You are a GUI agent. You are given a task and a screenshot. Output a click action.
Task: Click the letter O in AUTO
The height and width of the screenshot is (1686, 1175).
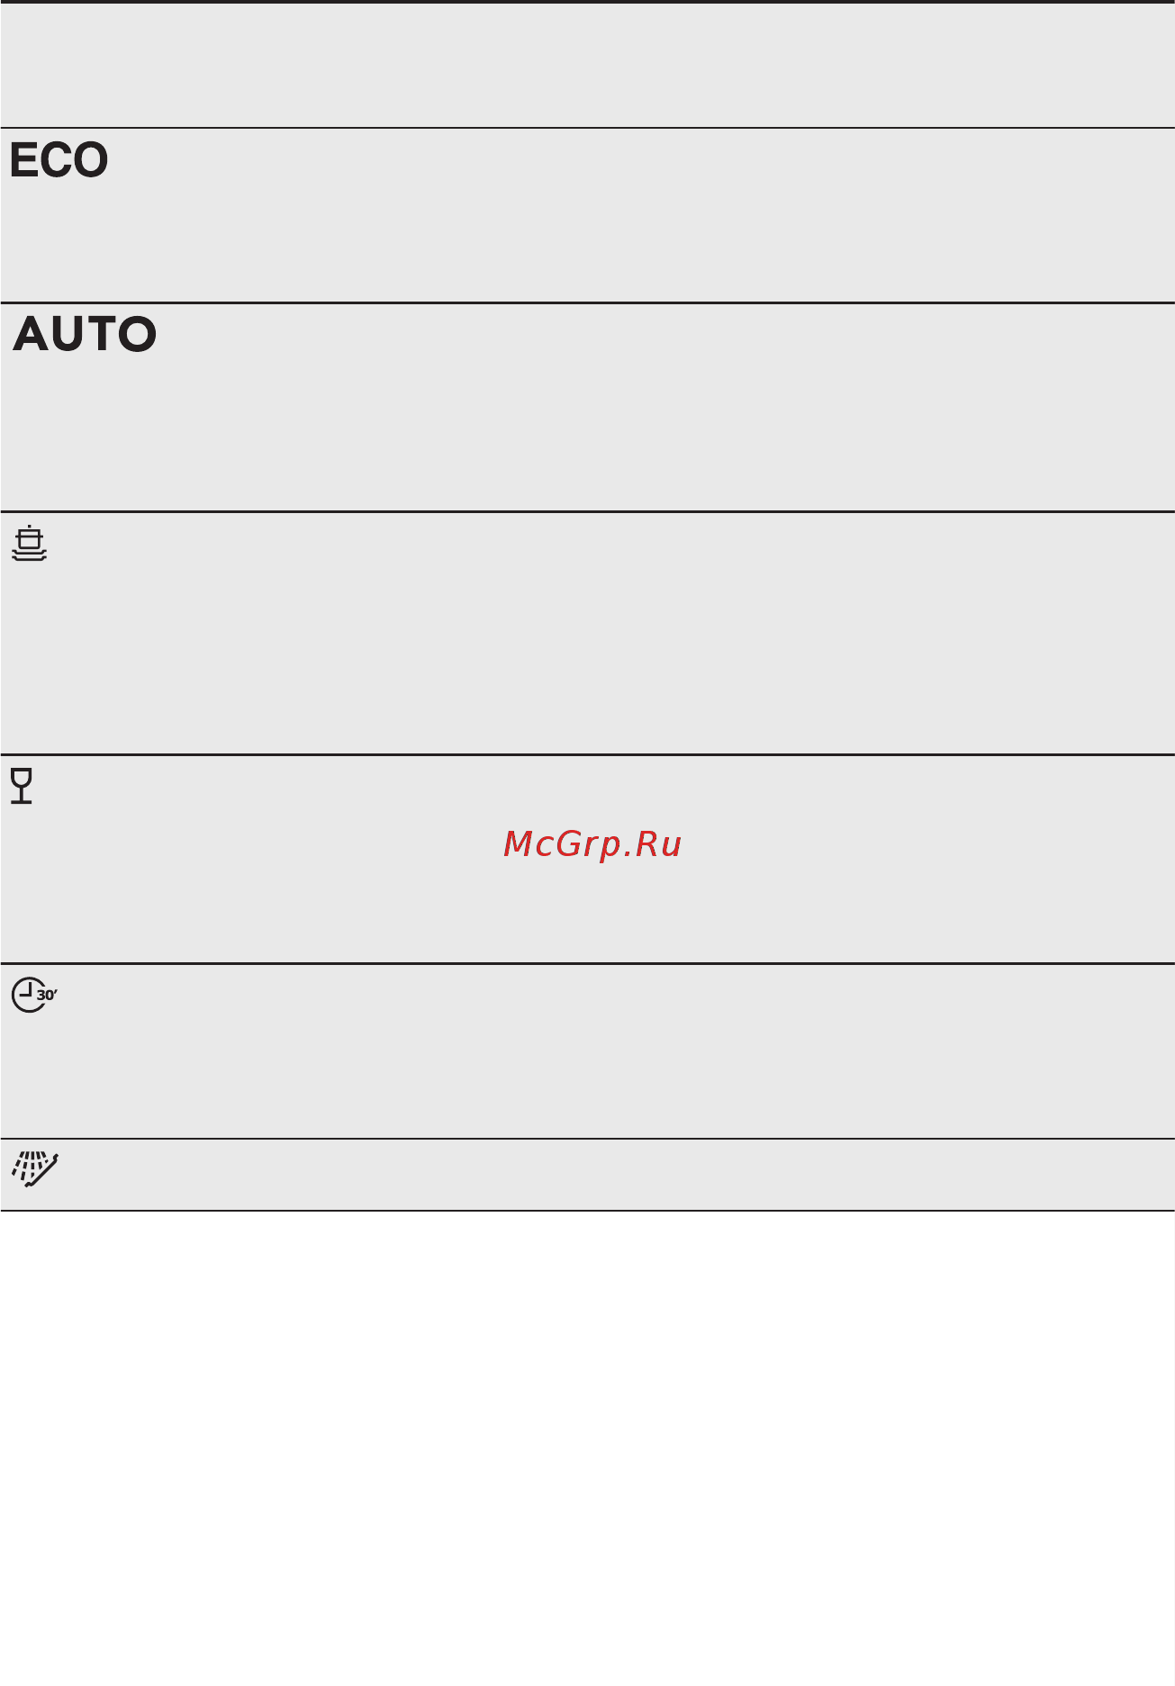137,334
